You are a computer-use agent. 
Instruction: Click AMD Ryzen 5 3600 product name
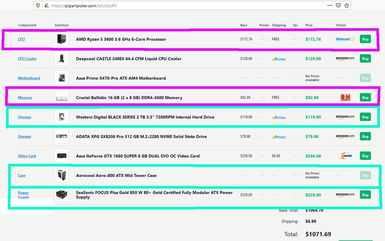[121, 39]
